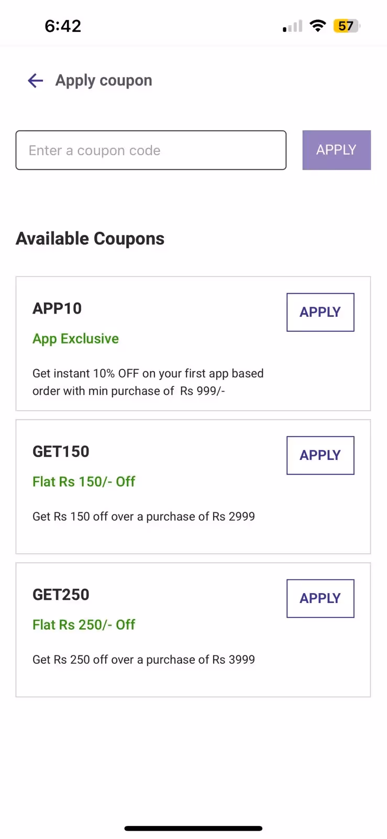Image resolution: width=387 pixels, height=839 pixels.
Task: Apply the GET150 coupon
Action: (320, 455)
